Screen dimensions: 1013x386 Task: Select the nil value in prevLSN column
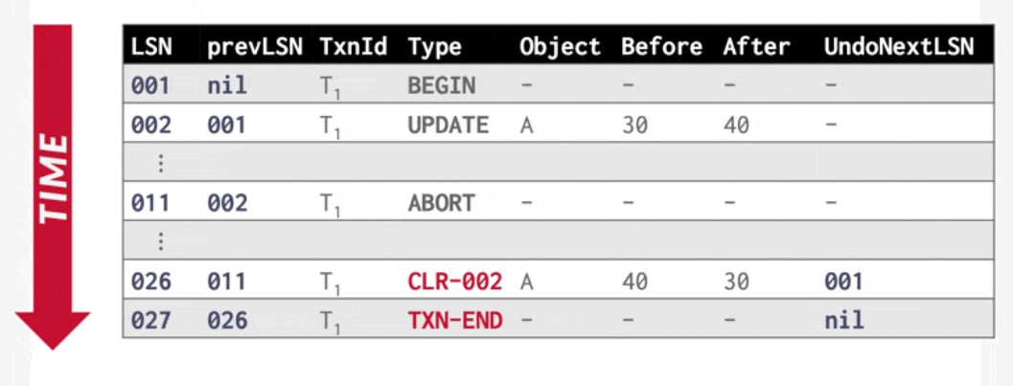[x=227, y=85]
